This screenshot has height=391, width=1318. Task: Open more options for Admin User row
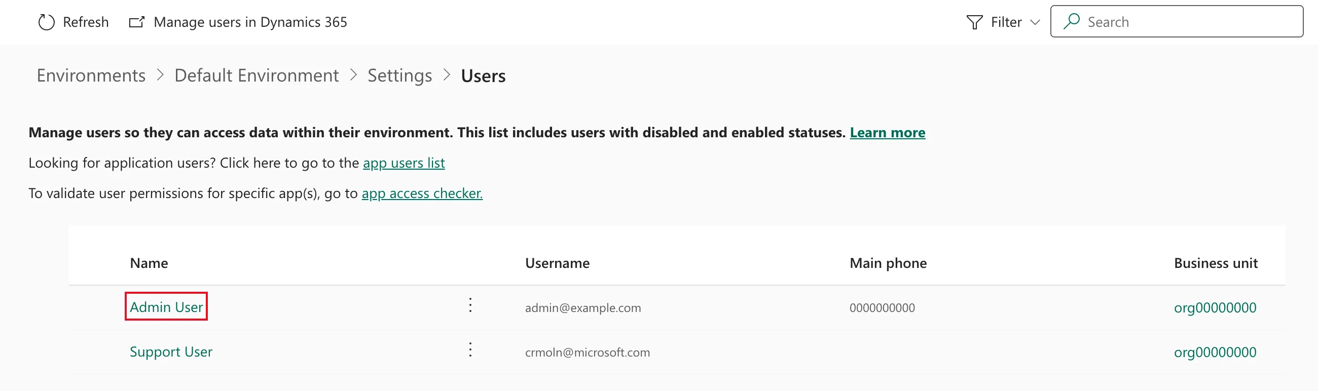click(x=470, y=305)
